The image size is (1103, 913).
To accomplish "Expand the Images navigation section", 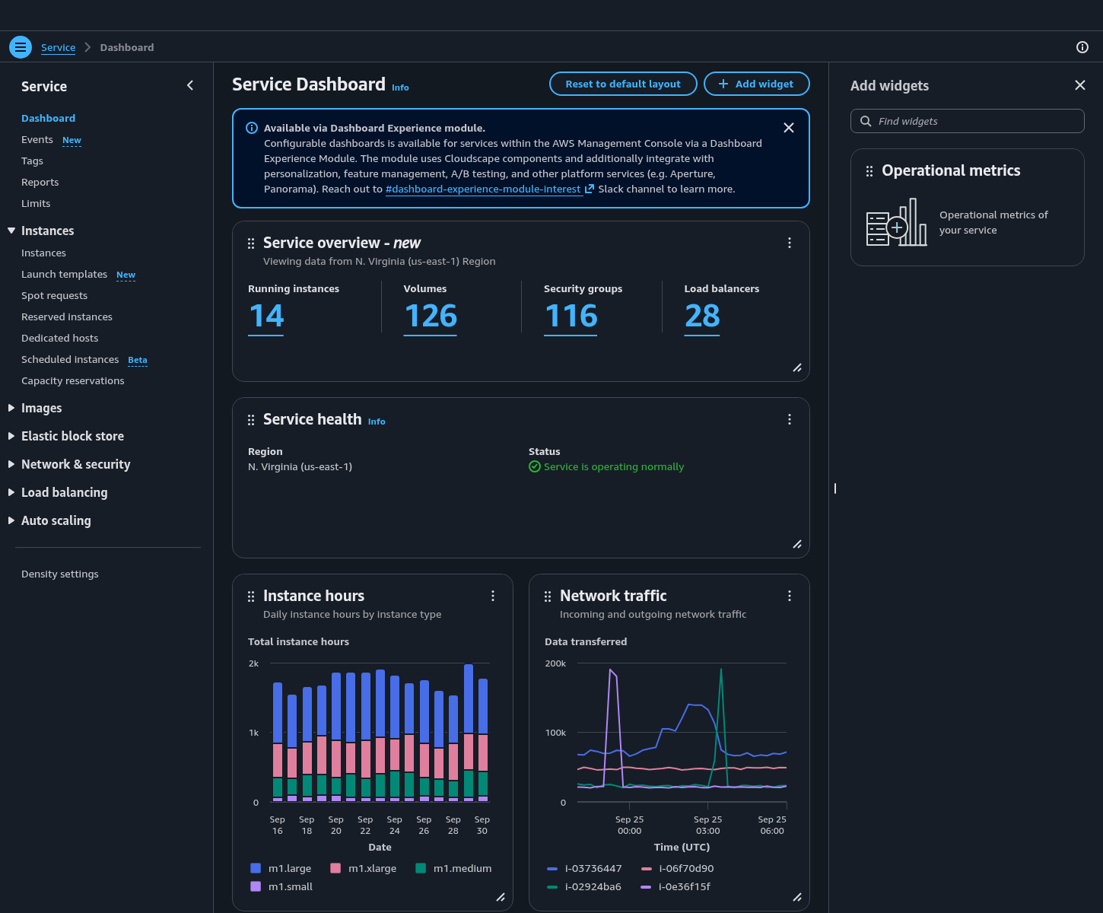I will 11,408.
